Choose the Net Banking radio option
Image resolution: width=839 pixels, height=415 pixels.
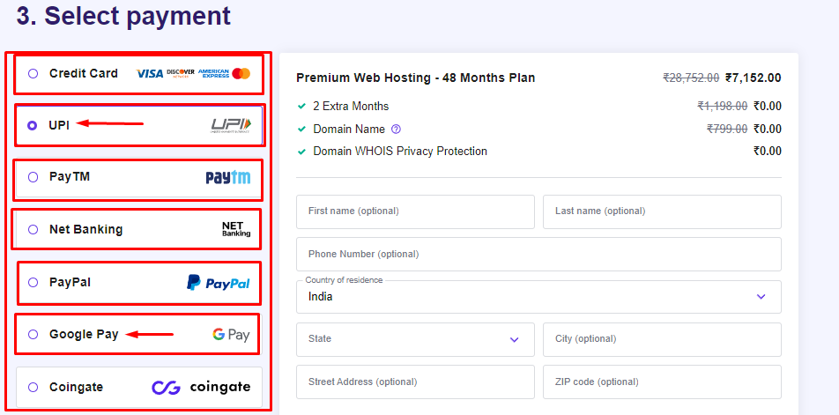33,229
